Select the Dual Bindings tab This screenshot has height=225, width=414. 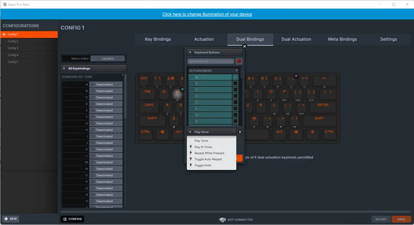pyautogui.click(x=250, y=39)
